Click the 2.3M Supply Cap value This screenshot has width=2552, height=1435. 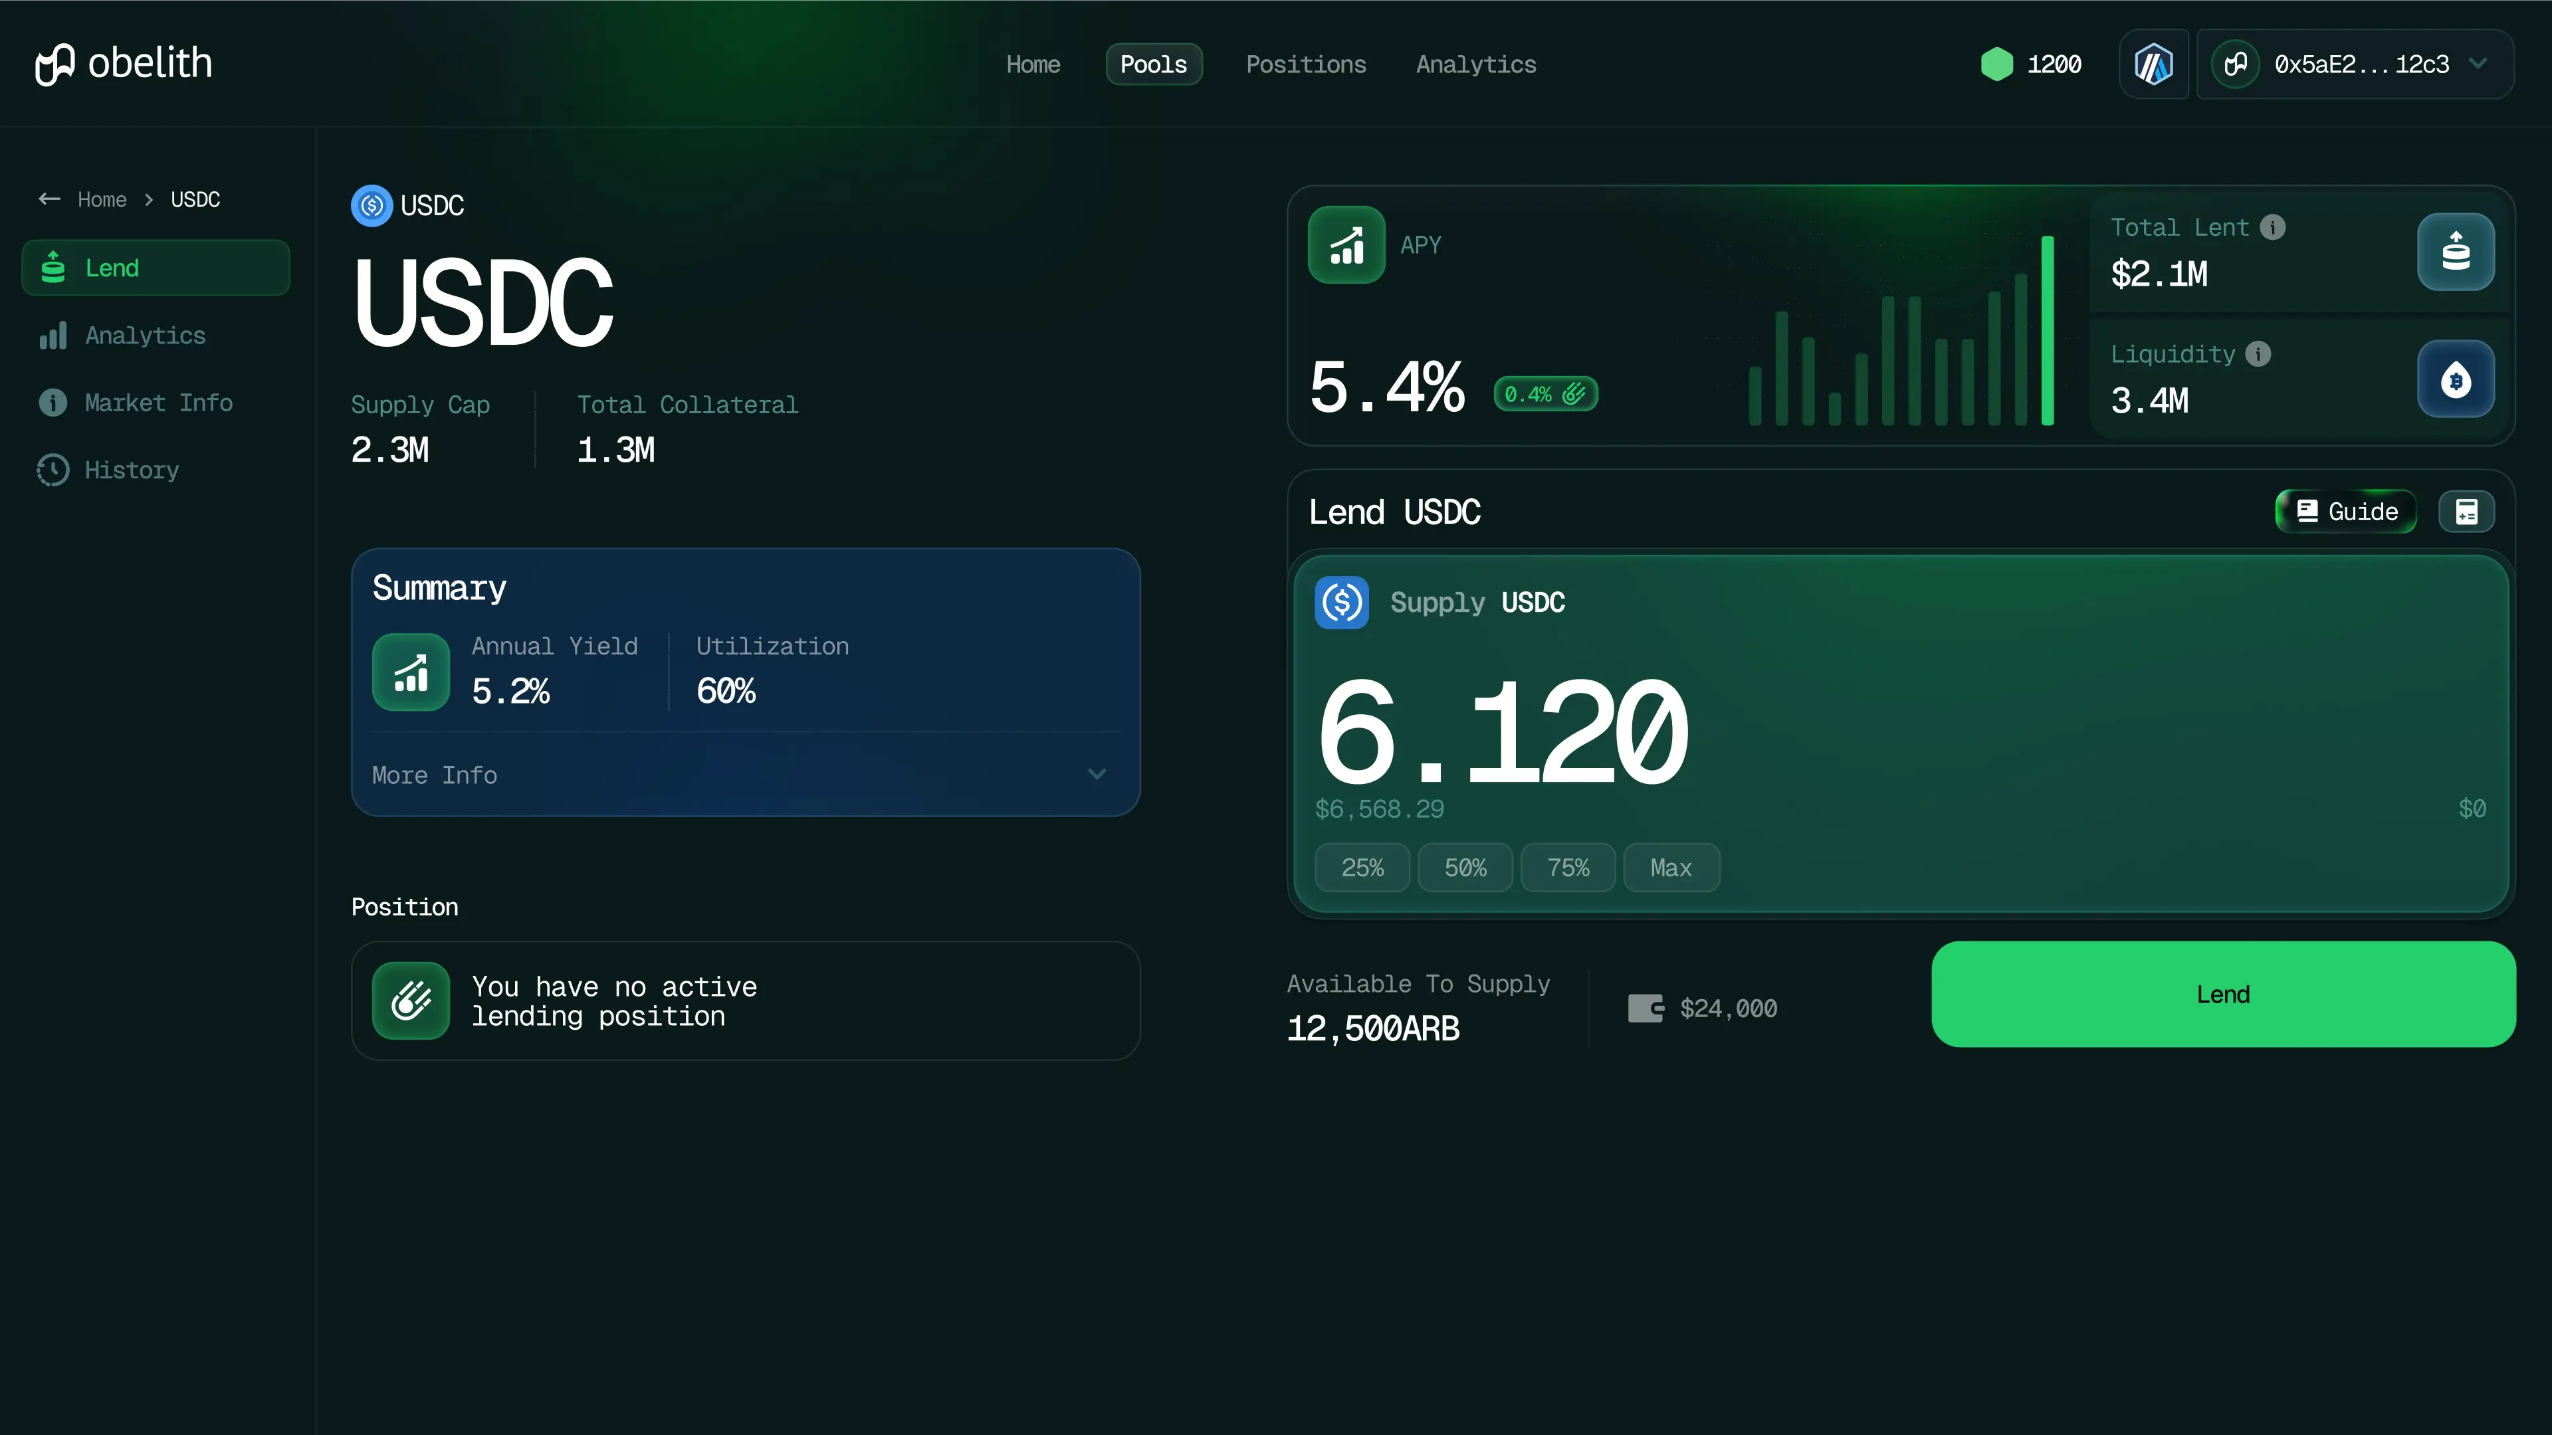[x=390, y=450]
